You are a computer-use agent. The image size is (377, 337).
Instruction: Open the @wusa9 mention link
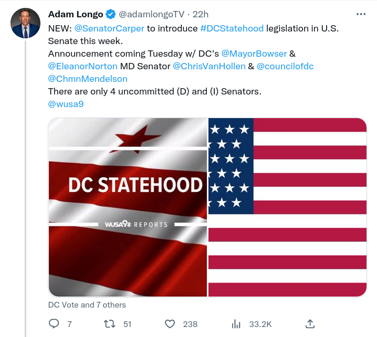(66, 104)
